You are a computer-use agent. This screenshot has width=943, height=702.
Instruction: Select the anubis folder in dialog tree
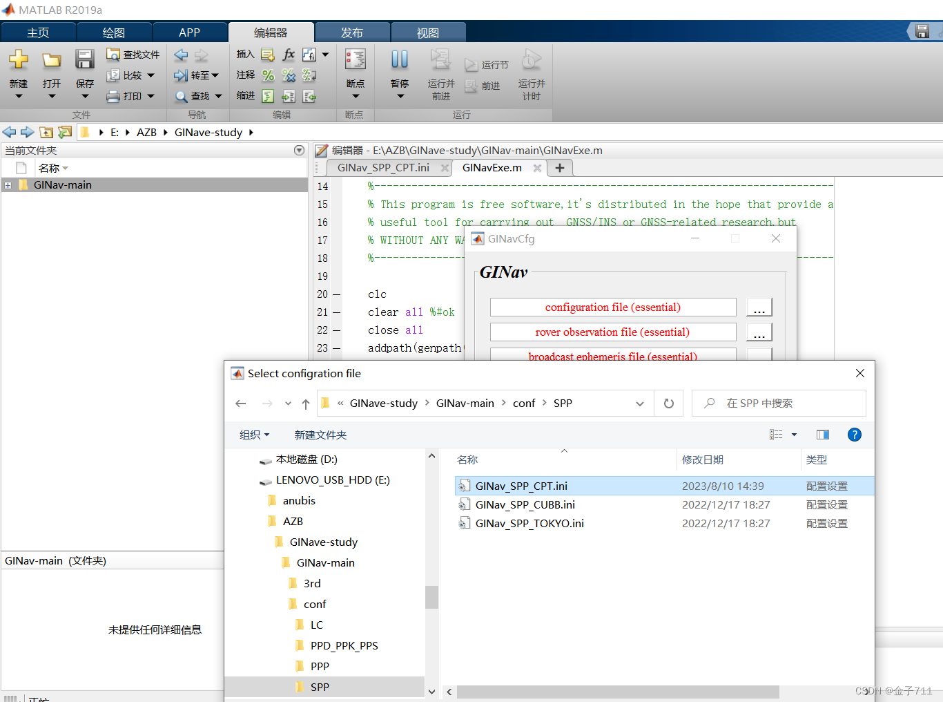299,500
